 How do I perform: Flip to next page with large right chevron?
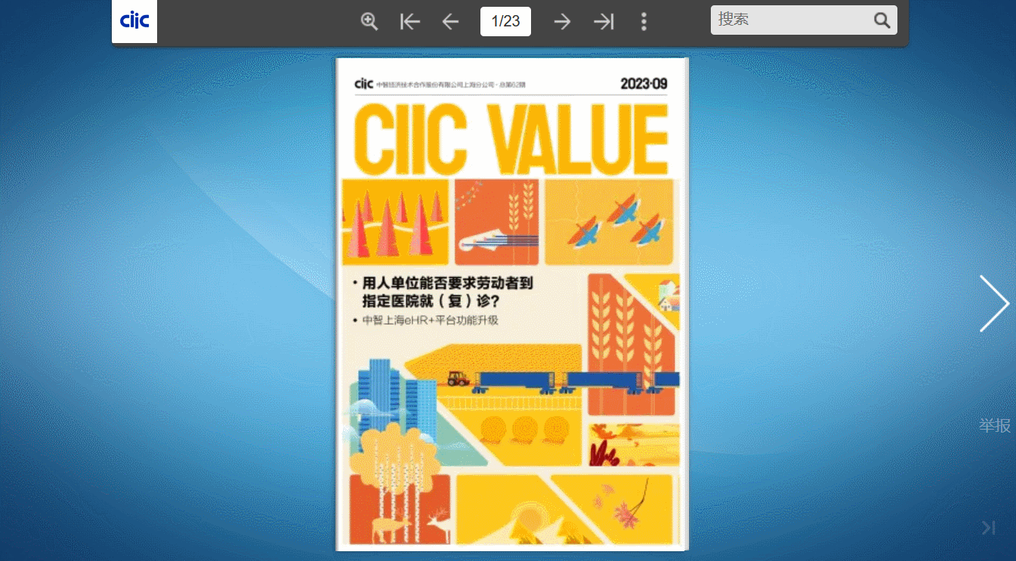994,304
